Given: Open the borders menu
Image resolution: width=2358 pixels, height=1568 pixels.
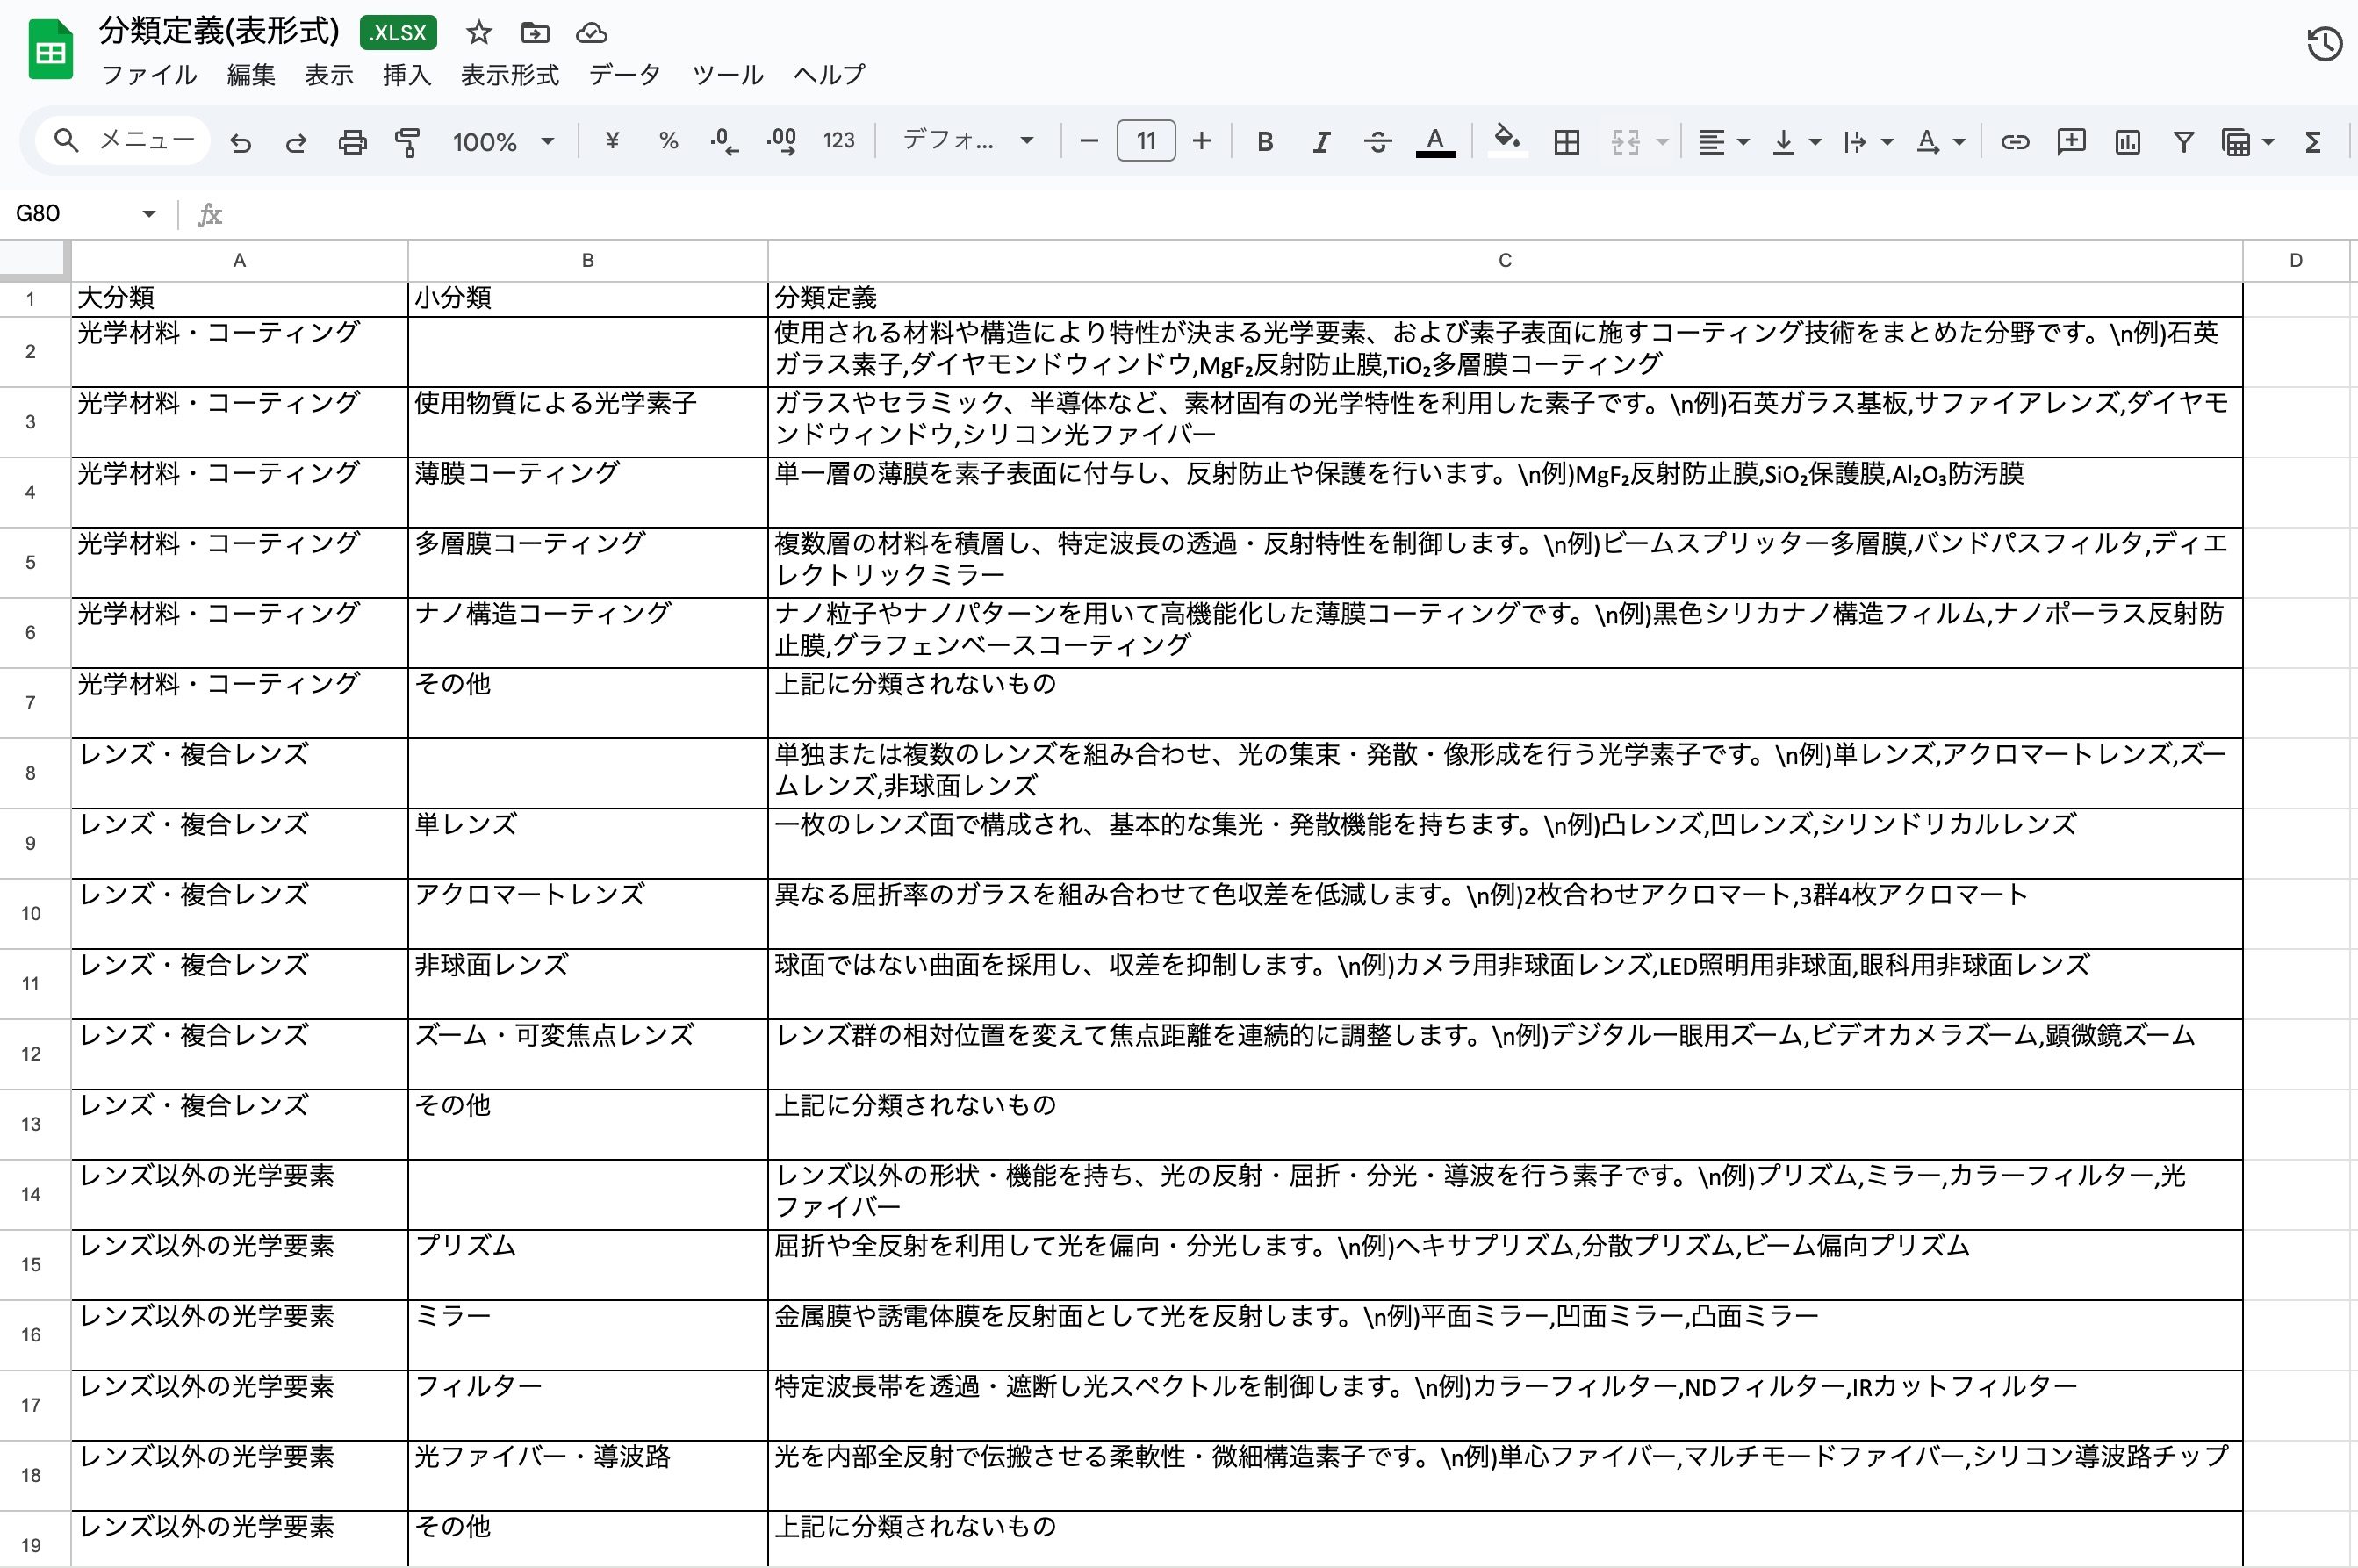Looking at the screenshot, I should [x=1566, y=142].
